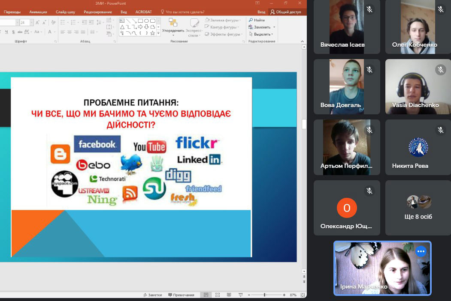Open Заливка фигуры shape fill
451x301 pixels.
pos(223,20)
